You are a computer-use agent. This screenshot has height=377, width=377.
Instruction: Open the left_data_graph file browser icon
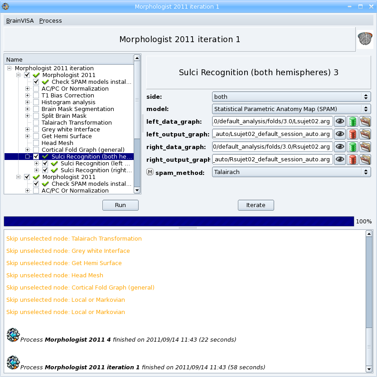point(365,121)
